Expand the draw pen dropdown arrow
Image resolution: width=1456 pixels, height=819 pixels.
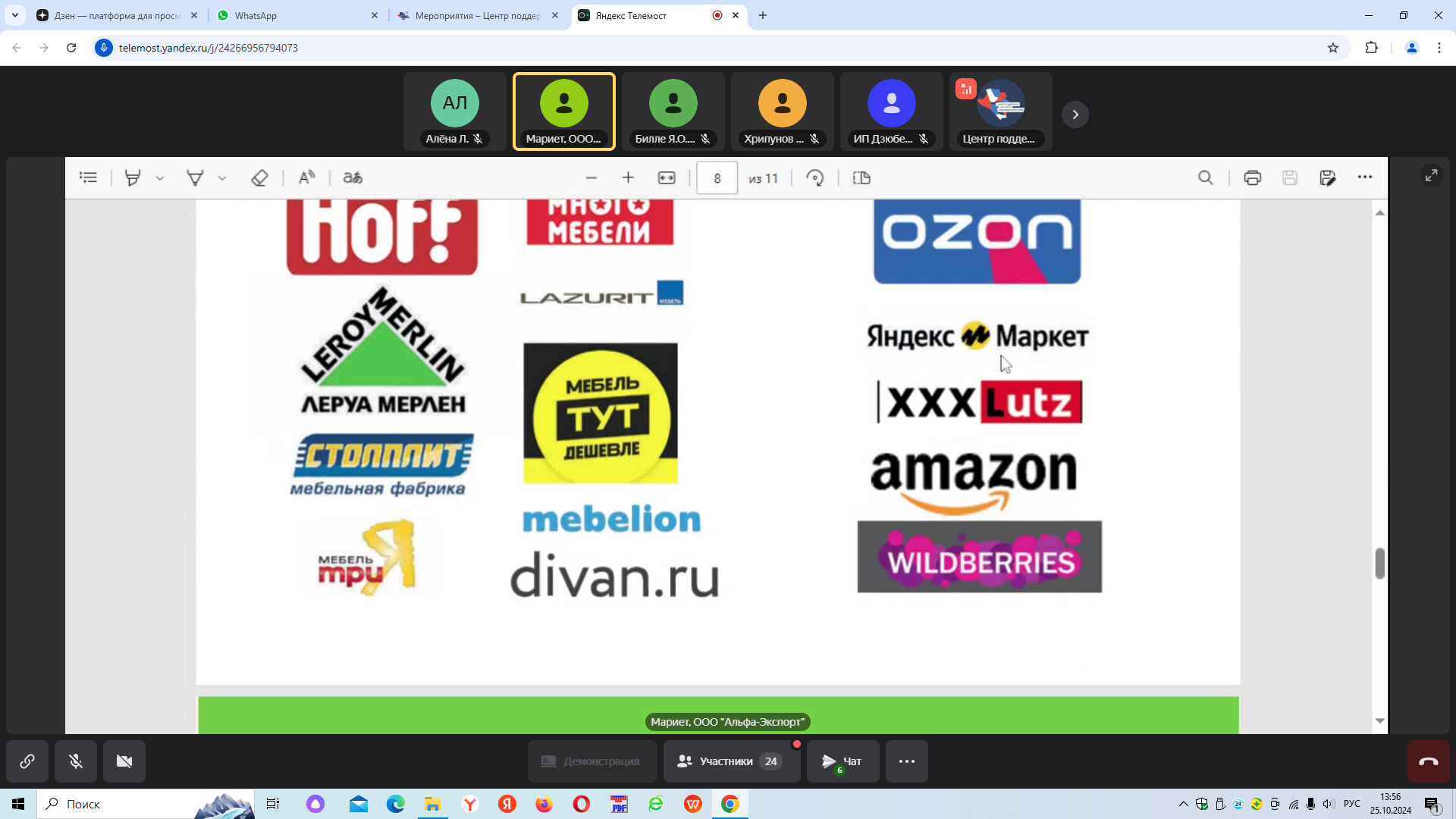pos(222,178)
